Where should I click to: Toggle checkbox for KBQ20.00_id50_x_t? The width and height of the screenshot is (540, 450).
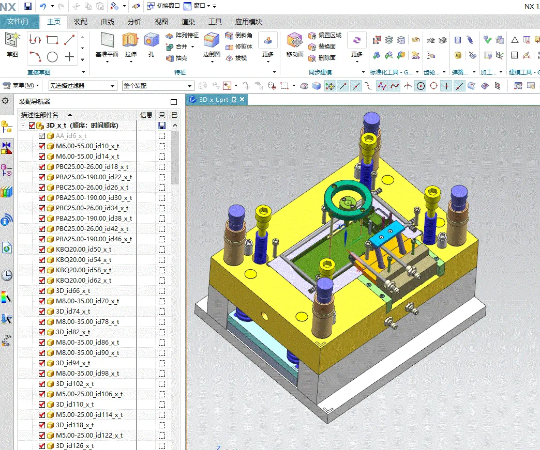(42, 250)
